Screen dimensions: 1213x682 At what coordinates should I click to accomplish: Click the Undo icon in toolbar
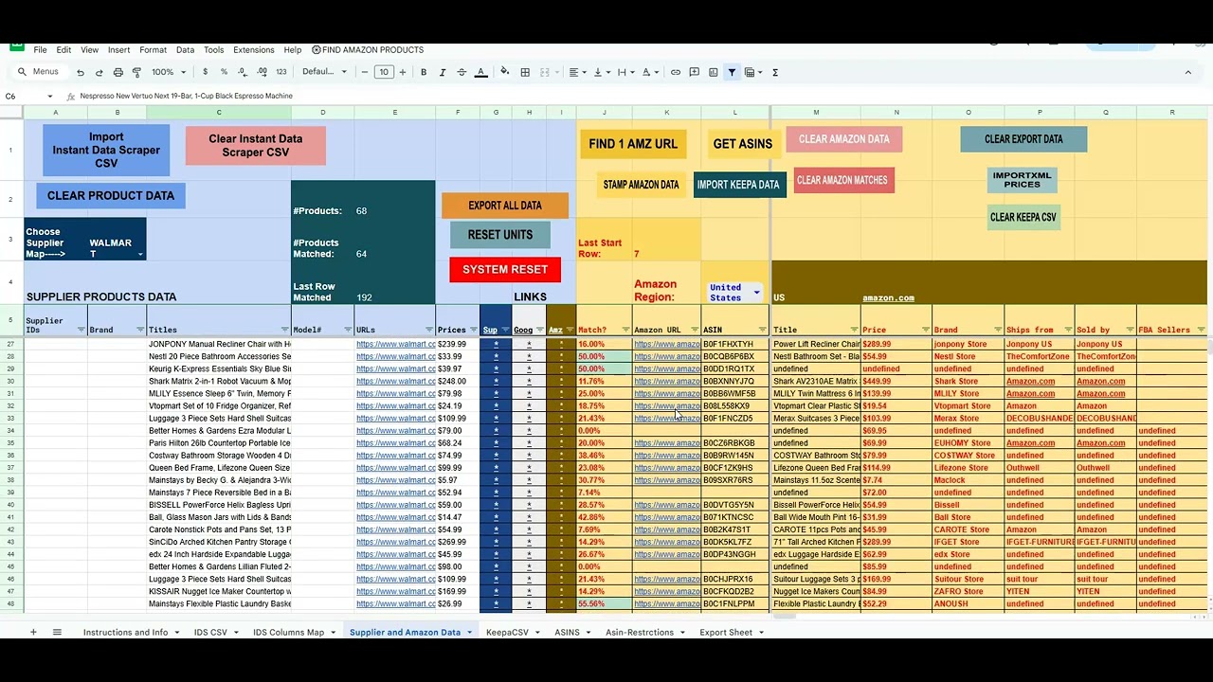(81, 72)
